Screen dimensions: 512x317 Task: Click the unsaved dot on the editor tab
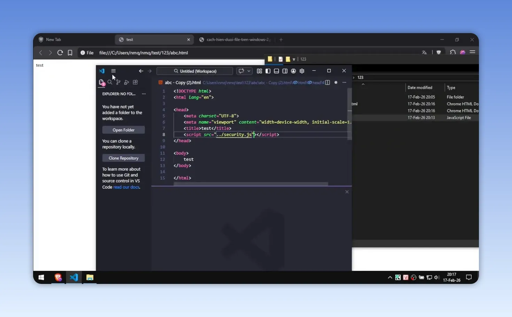[336, 83]
